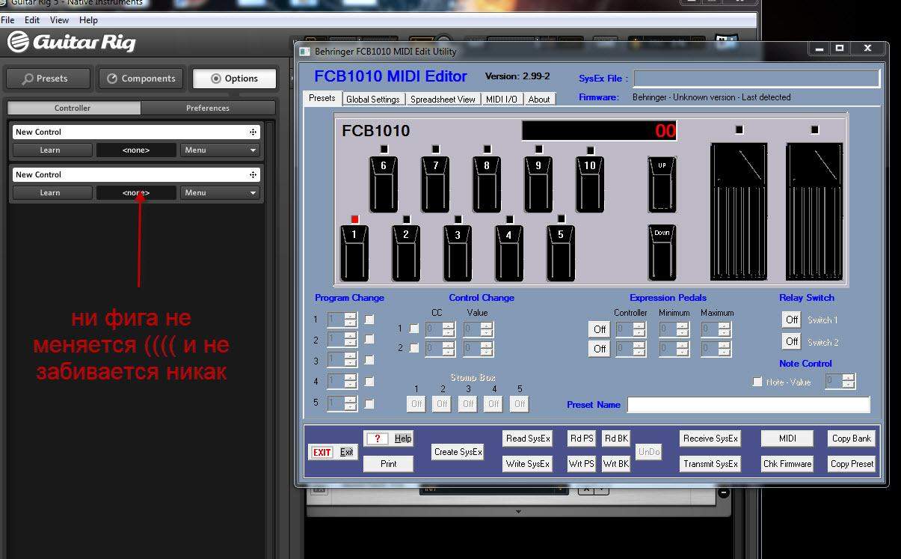The image size is (901, 559).
Task: Click the red EXIT icon
Action: (322, 452)
